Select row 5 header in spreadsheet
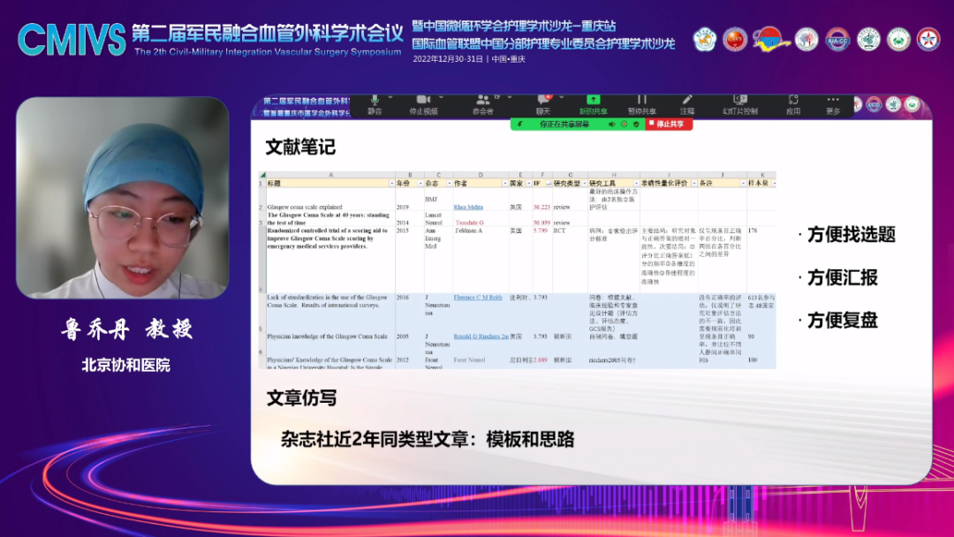This screenshot has width=954, height=537. click(x=262, y=314)
